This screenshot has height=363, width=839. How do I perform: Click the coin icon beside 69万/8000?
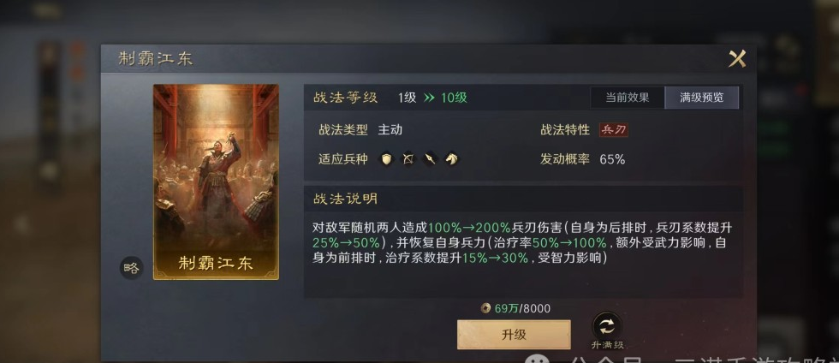pyautogui.click(x=485, y=308)
